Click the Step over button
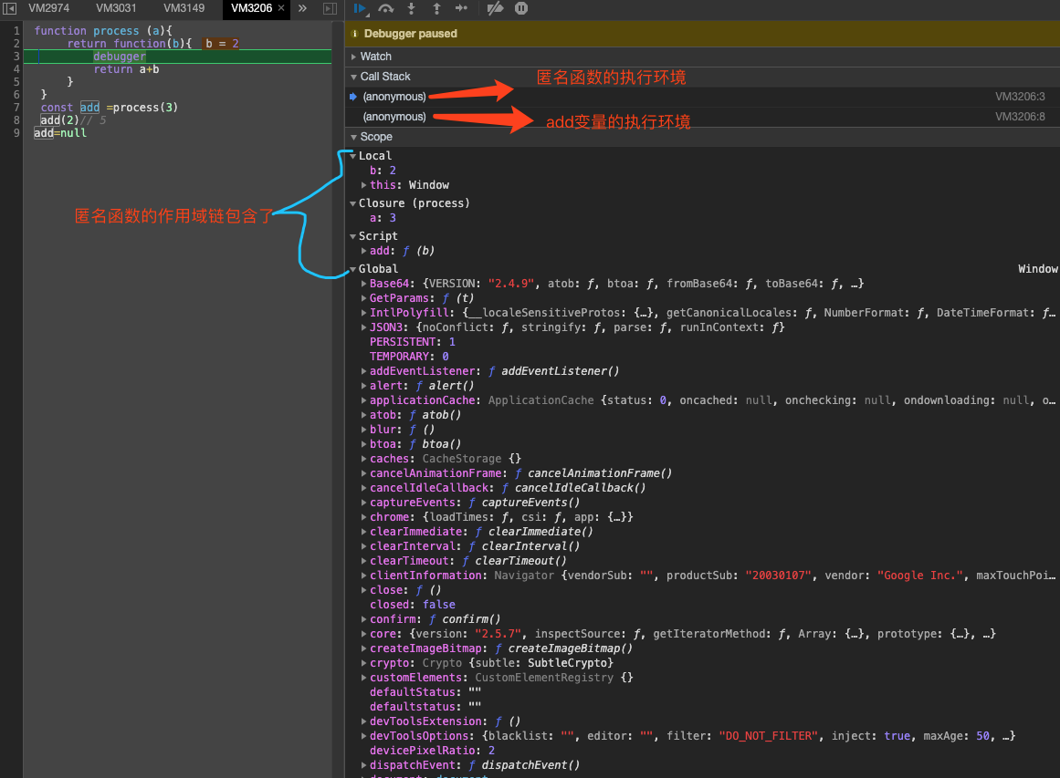The height and width of the screenshot is (778, 1060). pyautogui.click(x=386, y=8)
